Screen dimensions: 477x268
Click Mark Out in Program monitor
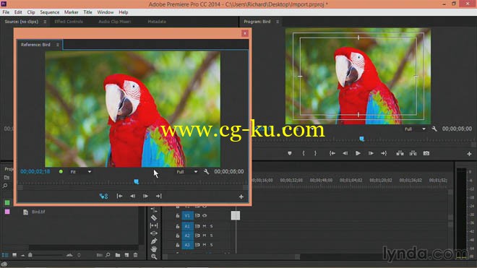coord(315,153)
